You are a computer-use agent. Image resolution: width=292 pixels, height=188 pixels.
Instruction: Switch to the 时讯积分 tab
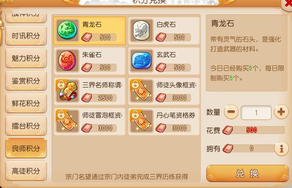(26, 36)
